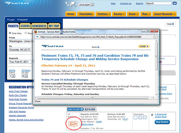Image resolution: width=181 pixels, height=133 pixels.
Task: Open the Children count dropdown
Action: [25, 76]
